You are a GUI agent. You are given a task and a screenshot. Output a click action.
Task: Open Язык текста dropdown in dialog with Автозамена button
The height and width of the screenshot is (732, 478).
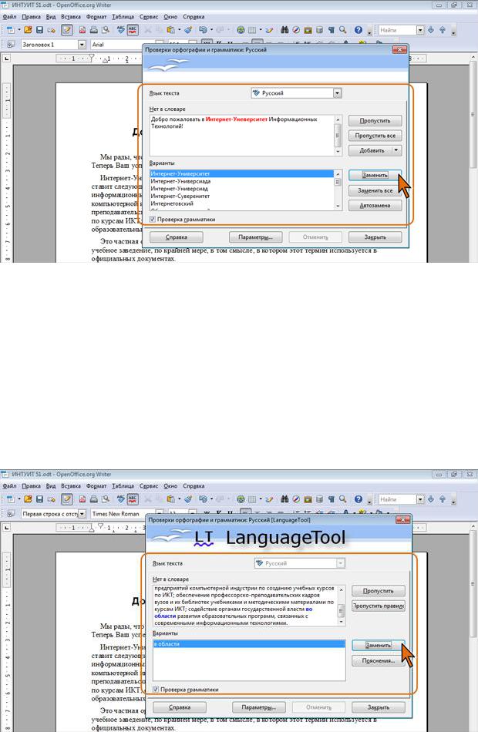click(x=338, y=93)
